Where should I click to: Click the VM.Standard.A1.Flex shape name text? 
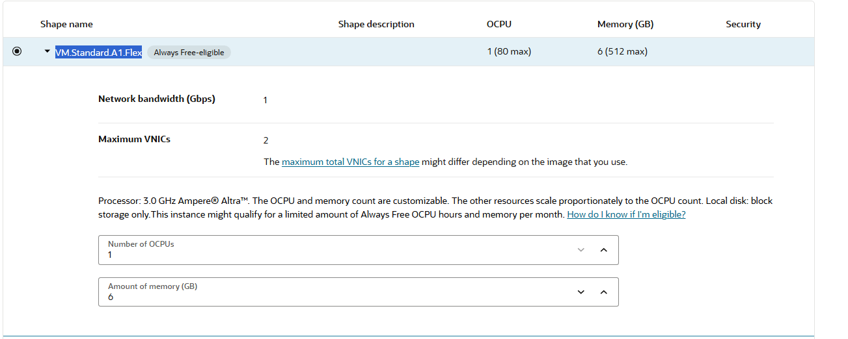pos(98,53)
